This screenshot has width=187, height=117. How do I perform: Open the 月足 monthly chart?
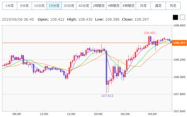tap(173, 6)
